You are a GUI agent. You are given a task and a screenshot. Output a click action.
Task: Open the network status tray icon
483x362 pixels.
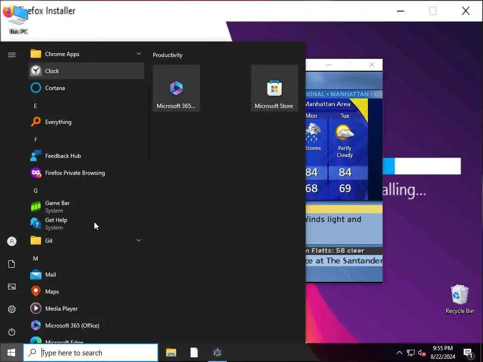pyautogui.click(x=411, y=353)
